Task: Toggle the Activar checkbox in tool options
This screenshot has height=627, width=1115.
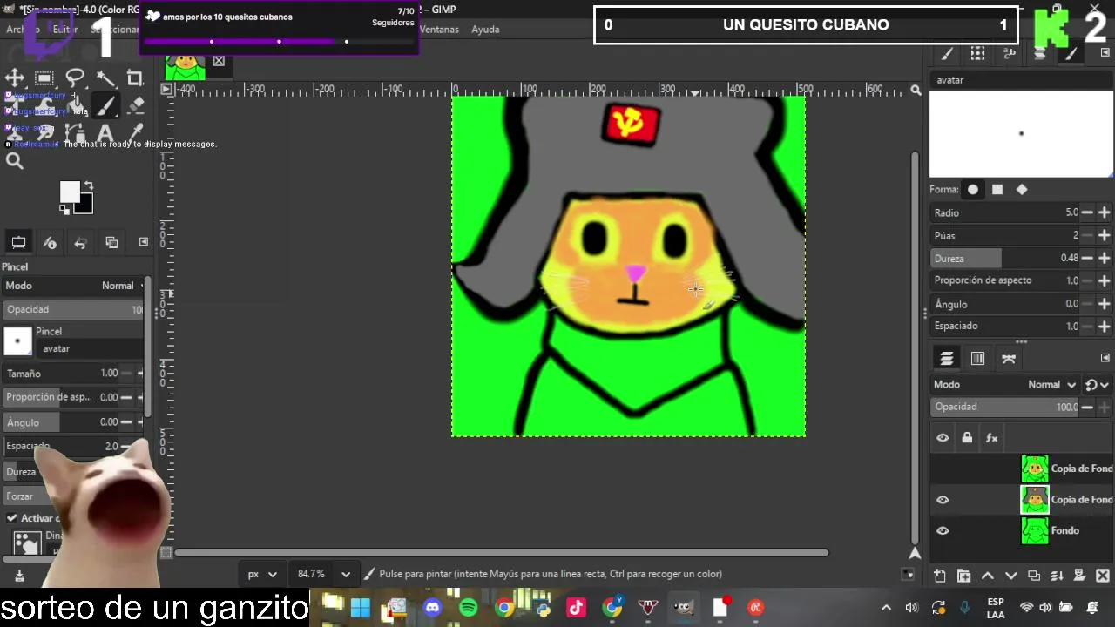Action: pos(12,518)
